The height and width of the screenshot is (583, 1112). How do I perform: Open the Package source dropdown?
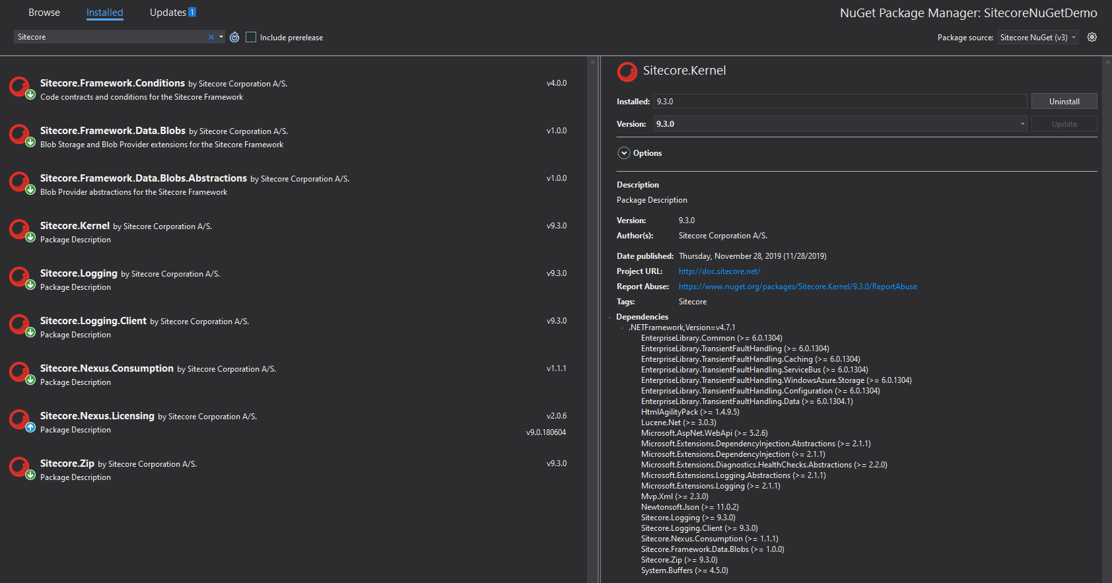(x=1038, y=38)
